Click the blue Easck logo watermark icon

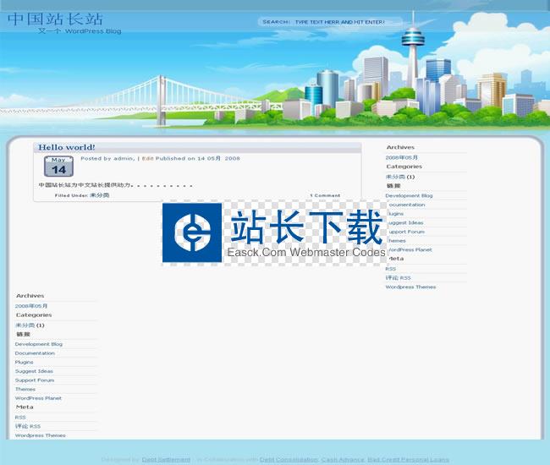tap(192, 233)
